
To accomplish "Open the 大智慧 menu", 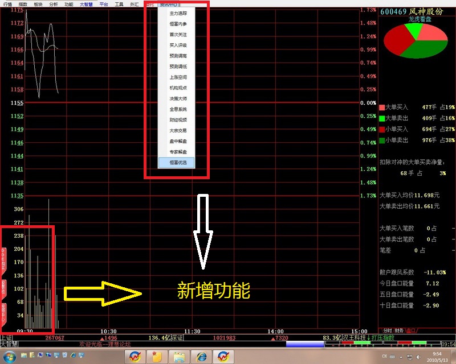I will (x=86, y=5).
